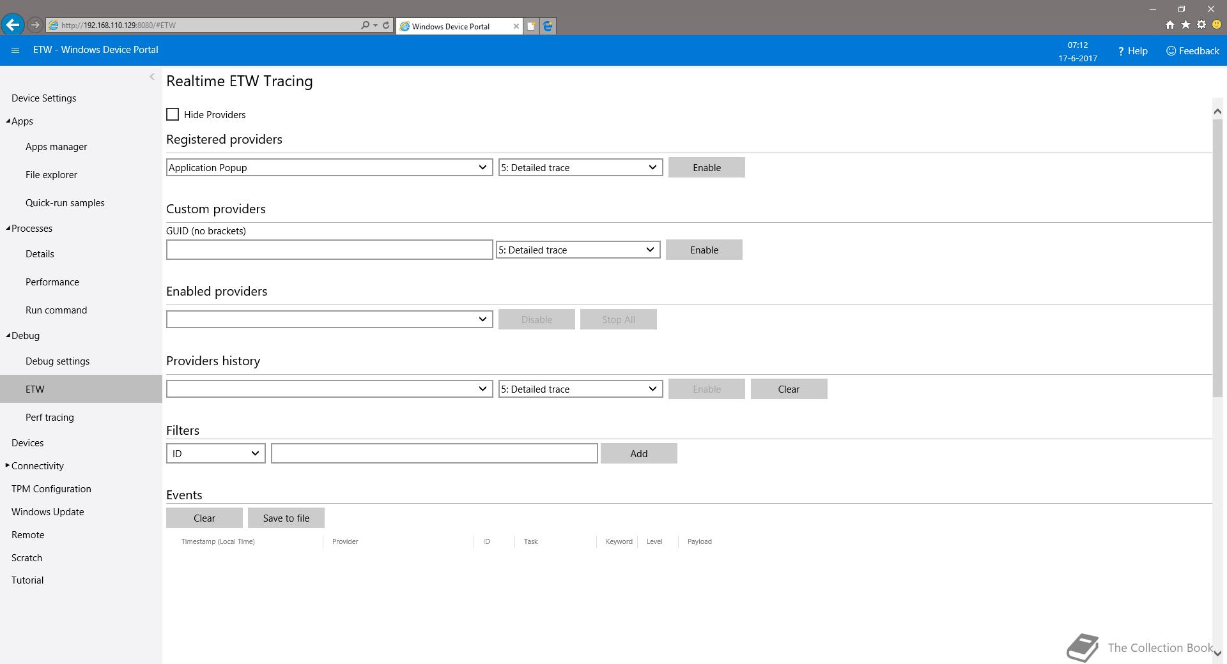Click Enable under Providers history
Screen dimensions: 1227x664
click(707, 389)
